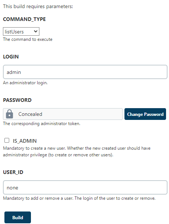Click the Concealed password field
Image resolution: width=169 pixels, height=224 pixels.
(63, 114)
